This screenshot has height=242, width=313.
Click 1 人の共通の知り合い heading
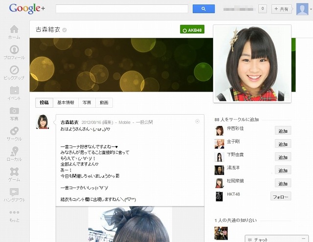pos(236,220)
